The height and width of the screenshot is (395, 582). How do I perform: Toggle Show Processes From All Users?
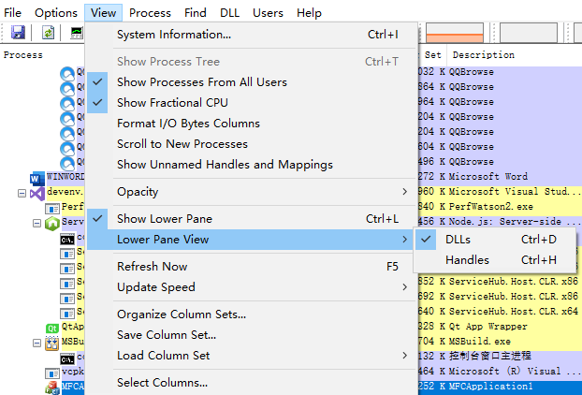[x=251, y=82]
